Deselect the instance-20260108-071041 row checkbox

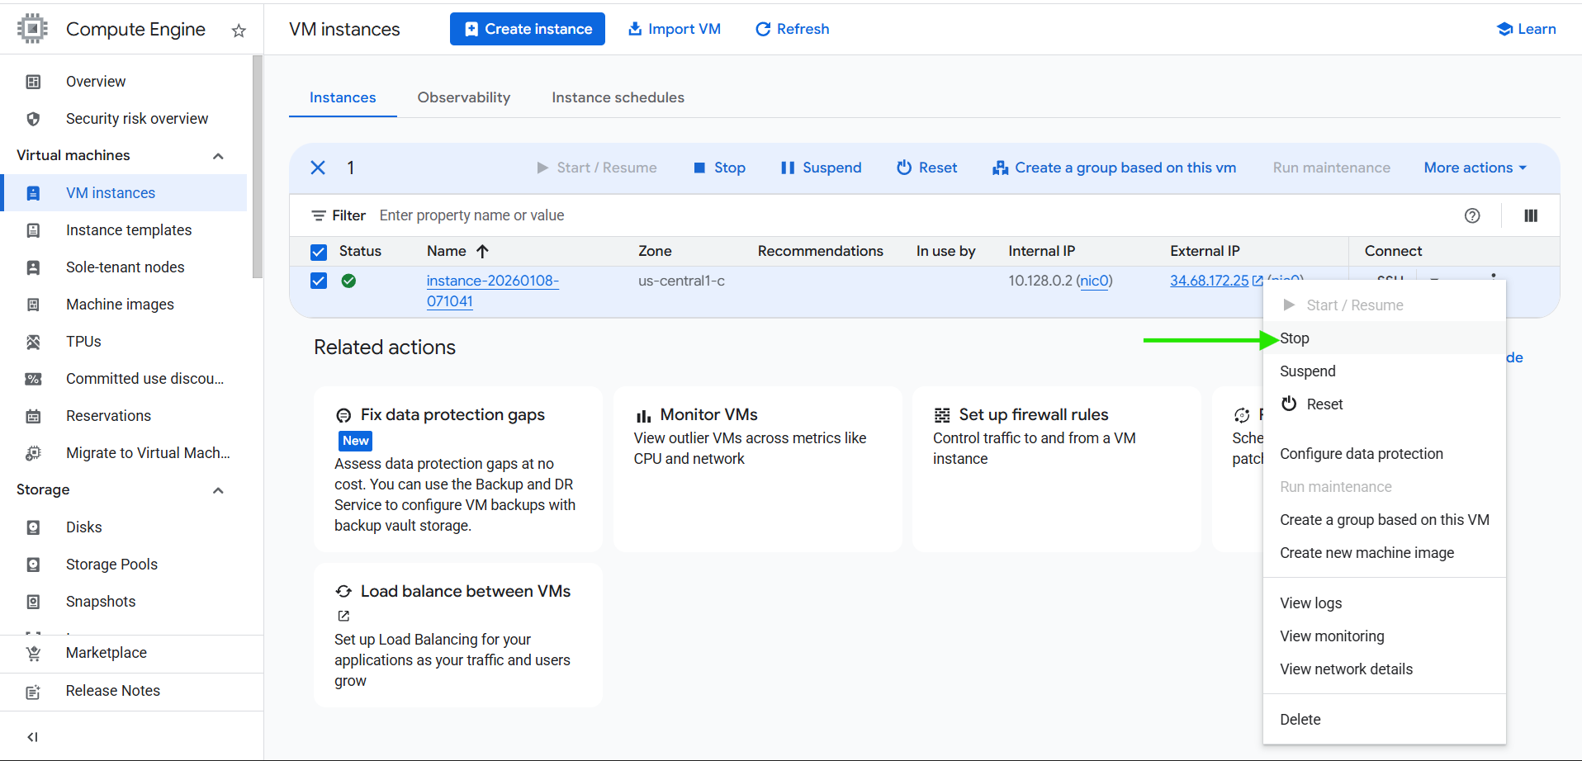(319, 281)
